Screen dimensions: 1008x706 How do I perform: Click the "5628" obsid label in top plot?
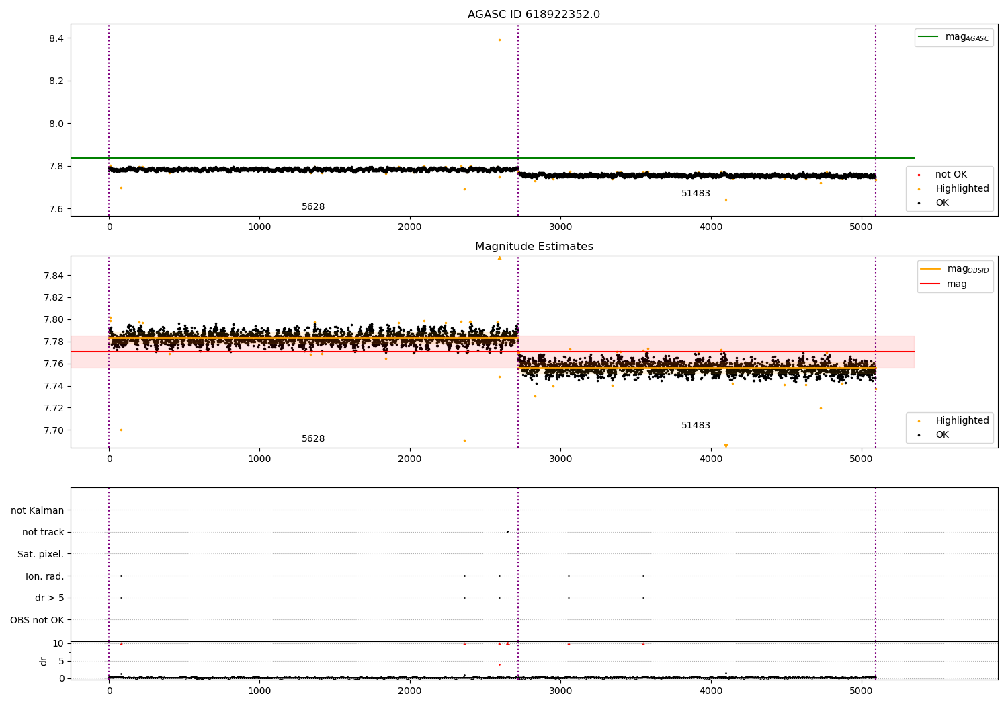pos(313,206)
